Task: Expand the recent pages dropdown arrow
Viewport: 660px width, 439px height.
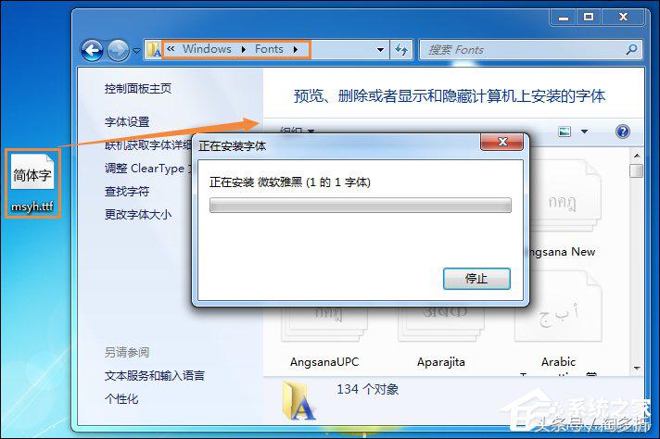Action: coord(137,51)
